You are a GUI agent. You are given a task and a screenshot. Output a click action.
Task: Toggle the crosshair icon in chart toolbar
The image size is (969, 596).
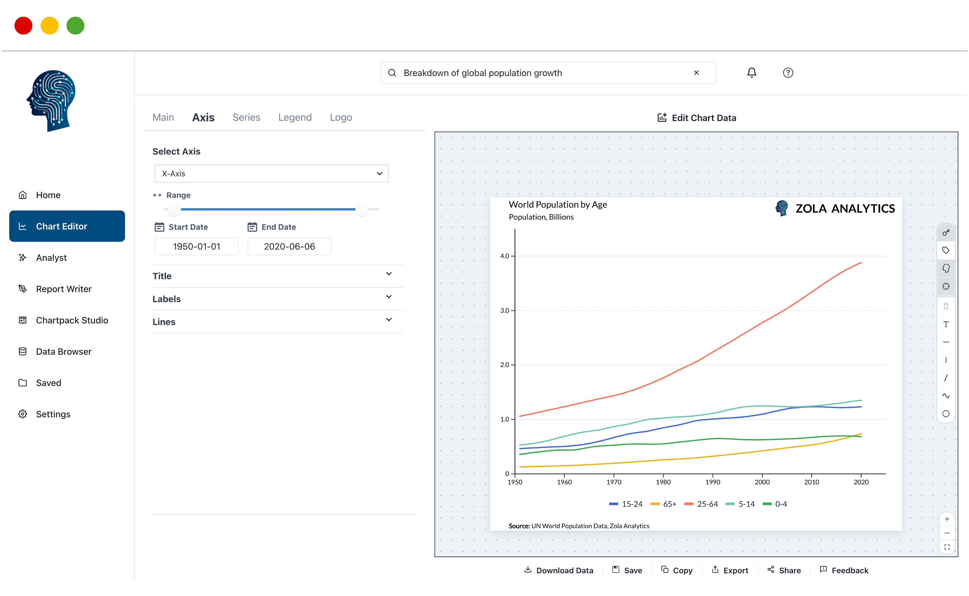[x=945, y=286]
